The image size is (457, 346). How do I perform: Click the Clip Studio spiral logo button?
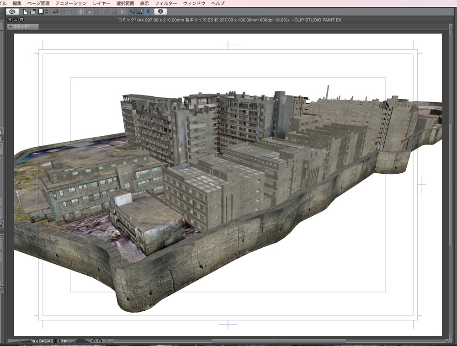tap(11, 11)
